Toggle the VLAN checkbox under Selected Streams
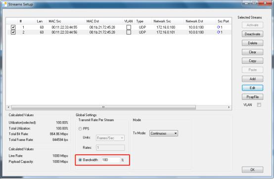274x179 pixels. pyautogui.click(x=259, y=105)
